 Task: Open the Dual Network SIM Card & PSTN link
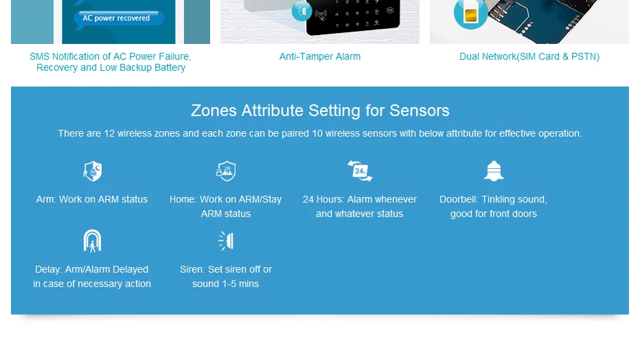click(x=529, y=56)
